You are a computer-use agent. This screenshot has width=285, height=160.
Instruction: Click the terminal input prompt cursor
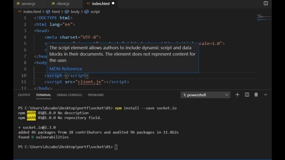[116, 147]
